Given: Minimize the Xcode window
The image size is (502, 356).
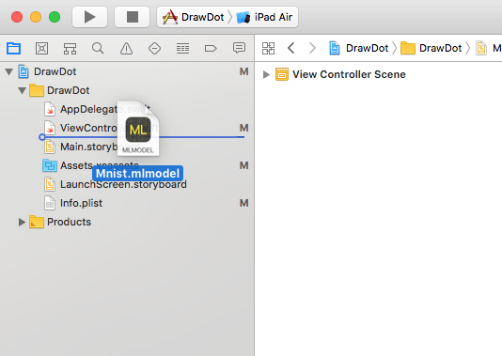Looking at the screenshot, I should tap(36, 17).
